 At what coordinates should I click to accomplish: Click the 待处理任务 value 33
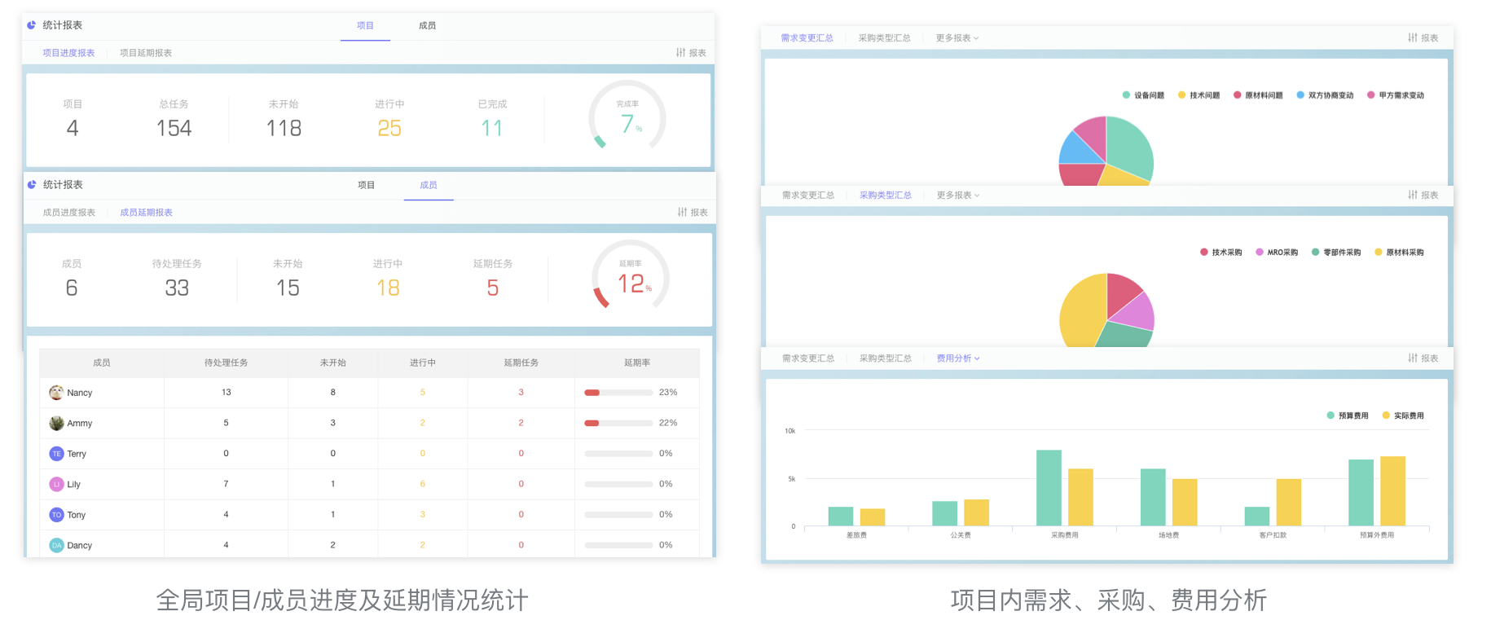(x=177, y=288)
